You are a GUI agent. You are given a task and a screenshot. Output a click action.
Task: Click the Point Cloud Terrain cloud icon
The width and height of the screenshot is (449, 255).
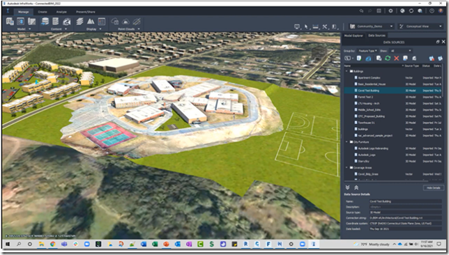[125, 22]
